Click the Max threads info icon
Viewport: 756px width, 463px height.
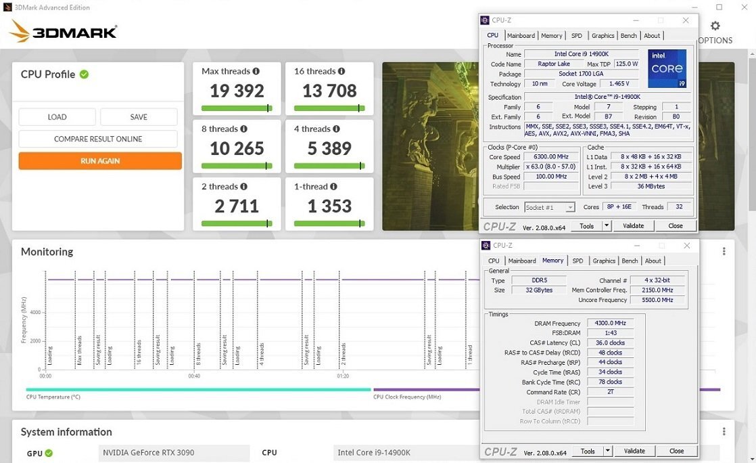click(x=256, y=71)
